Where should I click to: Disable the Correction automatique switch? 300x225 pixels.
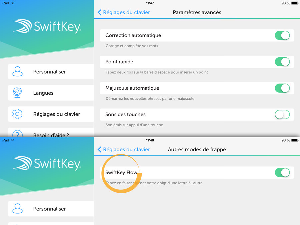pyautogui.click(x=282, y=35)
